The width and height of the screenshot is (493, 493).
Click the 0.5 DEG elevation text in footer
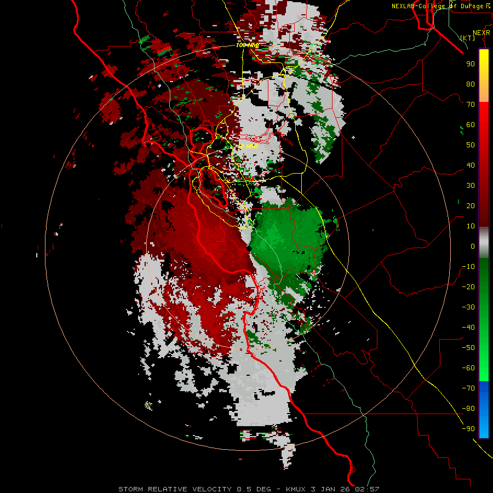click(x=254, y=489)
